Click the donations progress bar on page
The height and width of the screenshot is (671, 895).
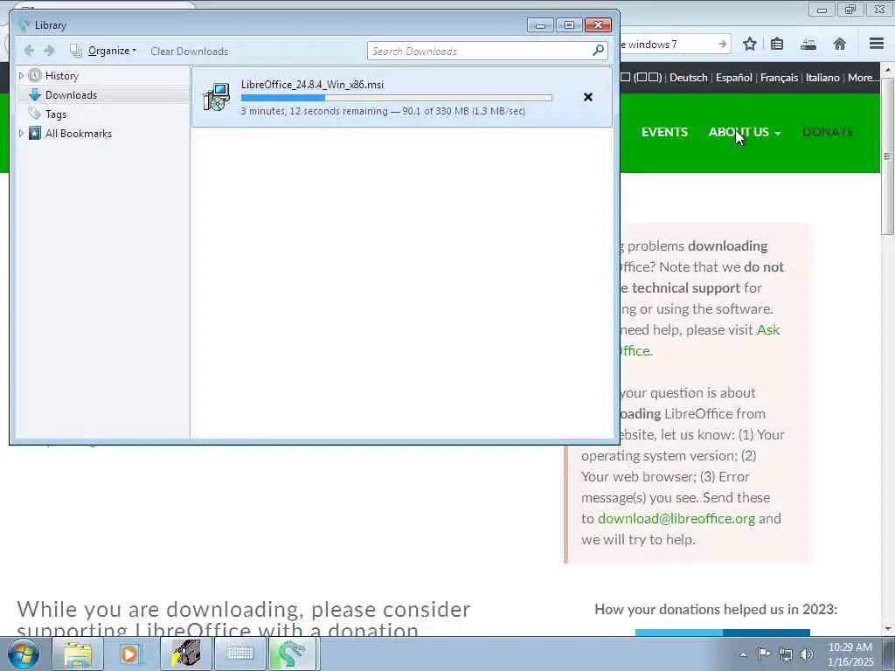723,633
